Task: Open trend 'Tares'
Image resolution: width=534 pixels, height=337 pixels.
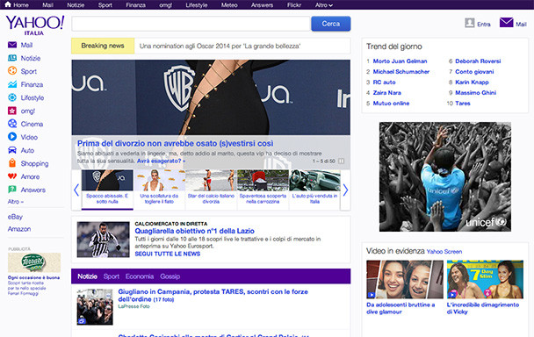Action: (463, 104)
